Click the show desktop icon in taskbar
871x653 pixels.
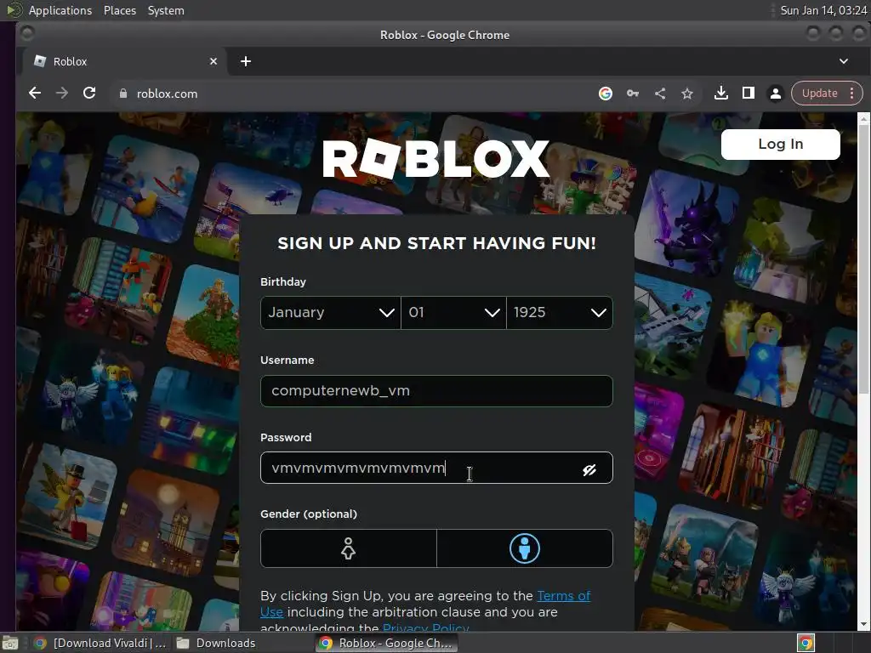click(10, 643)
